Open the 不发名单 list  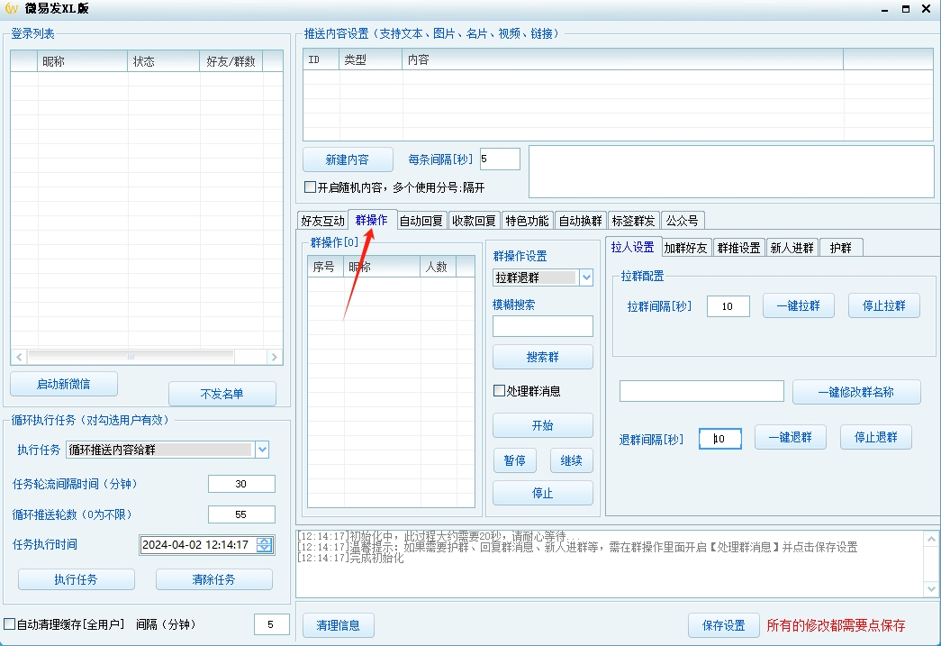tap(222, 394)
